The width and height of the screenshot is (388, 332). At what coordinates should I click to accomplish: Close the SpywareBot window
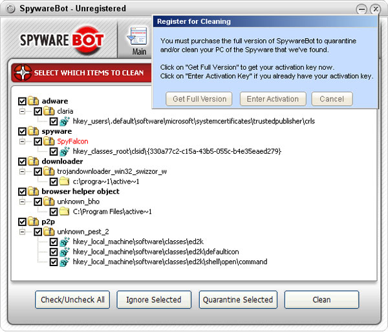coord(375,9)
